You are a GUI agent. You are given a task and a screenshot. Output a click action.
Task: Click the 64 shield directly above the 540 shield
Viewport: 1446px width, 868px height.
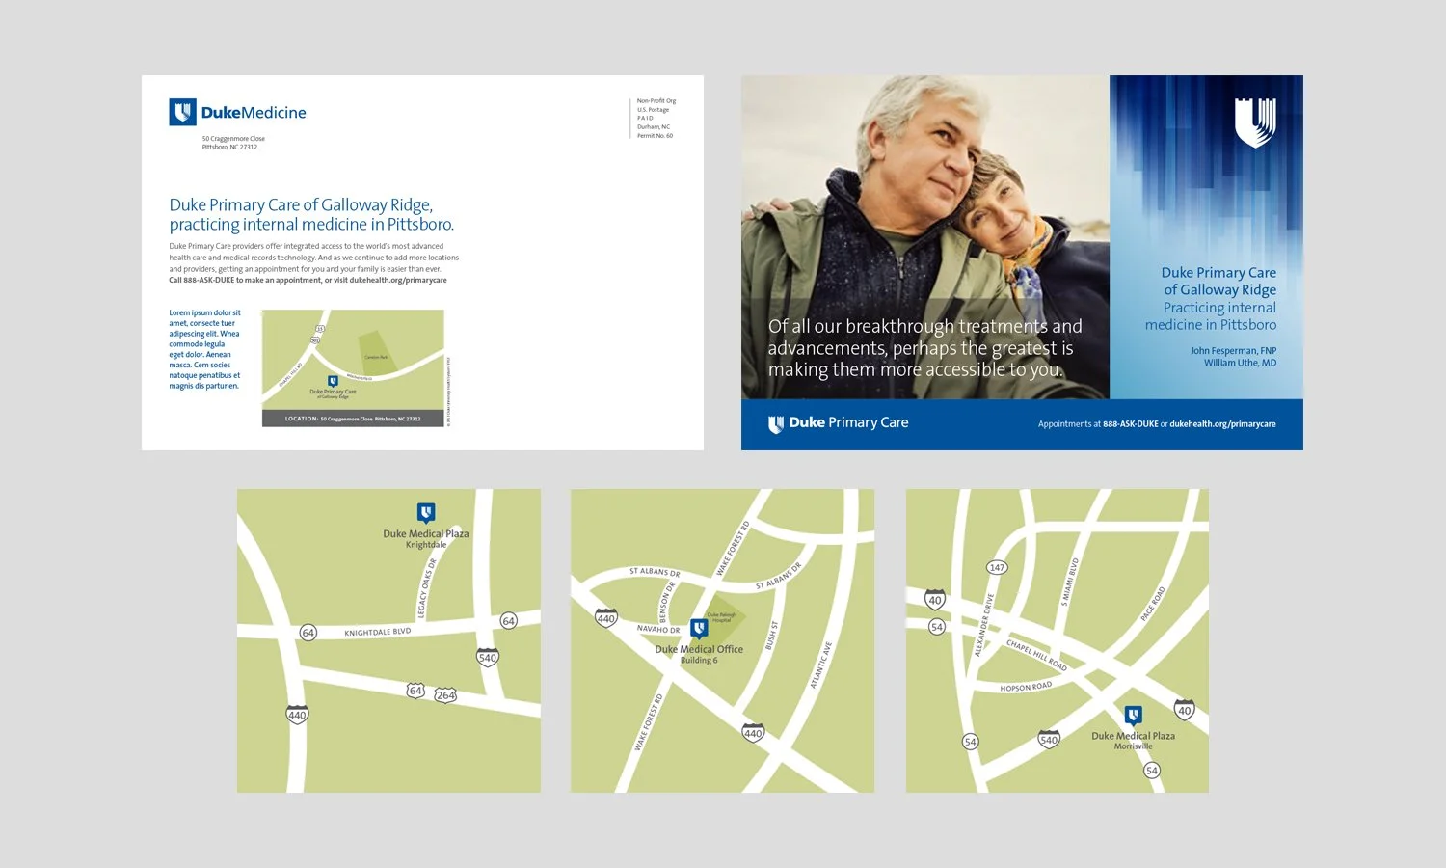click(509, 621)
